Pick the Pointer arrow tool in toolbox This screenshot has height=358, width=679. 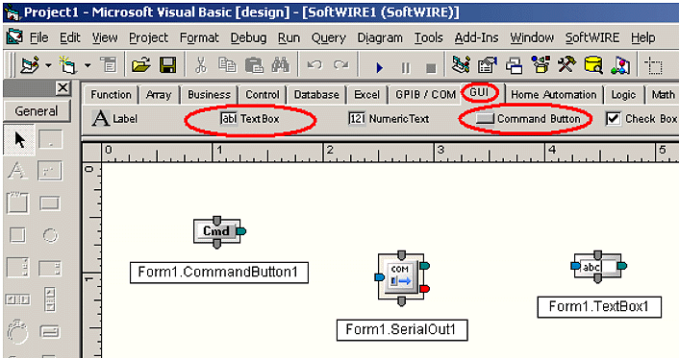(19, 140)
